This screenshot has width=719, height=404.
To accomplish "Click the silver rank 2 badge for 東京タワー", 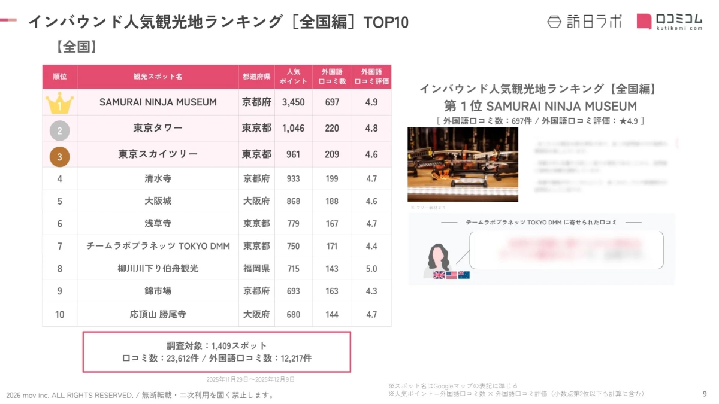I will tap(59, 128).
